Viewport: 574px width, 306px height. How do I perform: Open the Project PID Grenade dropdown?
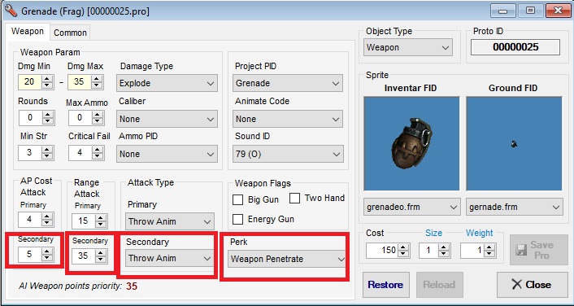click(288, 83)
